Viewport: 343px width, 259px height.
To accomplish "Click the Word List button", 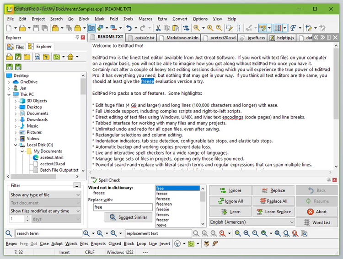I will point(317,222).
